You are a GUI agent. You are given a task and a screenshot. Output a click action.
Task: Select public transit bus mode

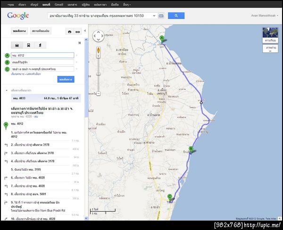click(28, 45)
